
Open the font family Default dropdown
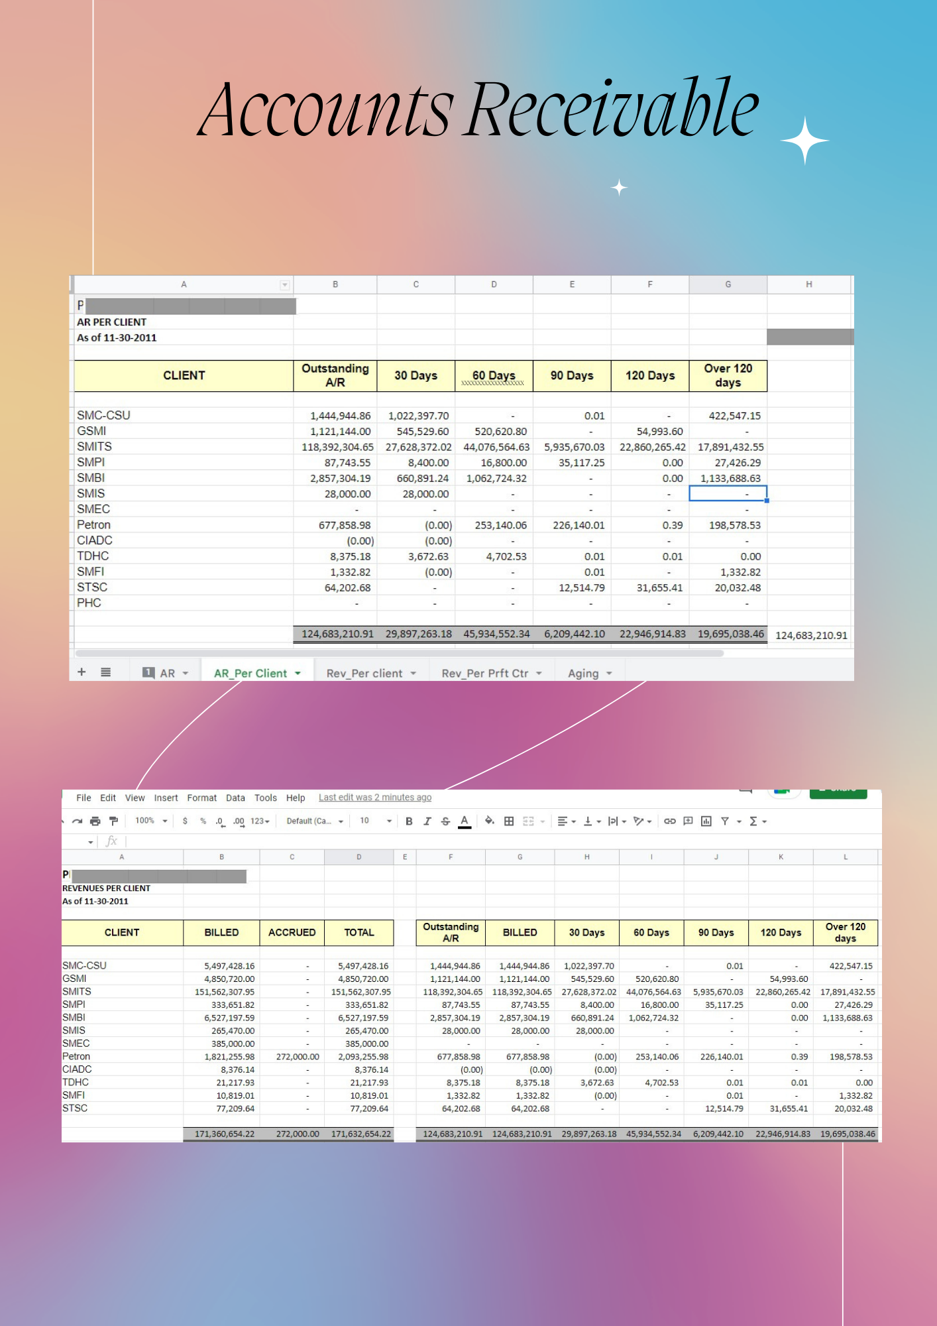pos(315,821)
